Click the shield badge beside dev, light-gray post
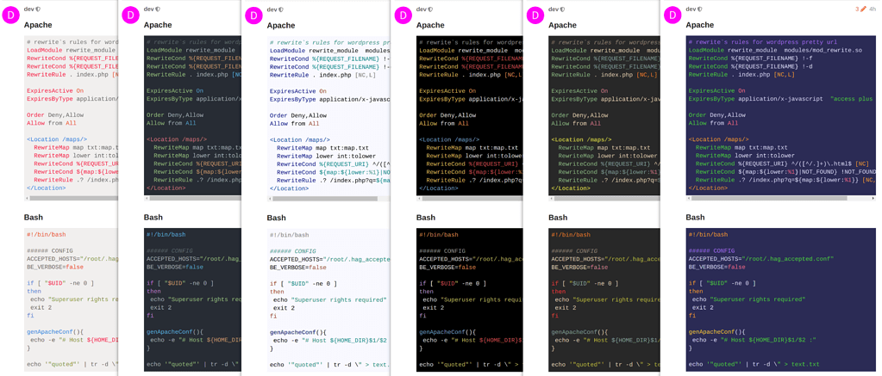The image size is (882, 376). 38,9
